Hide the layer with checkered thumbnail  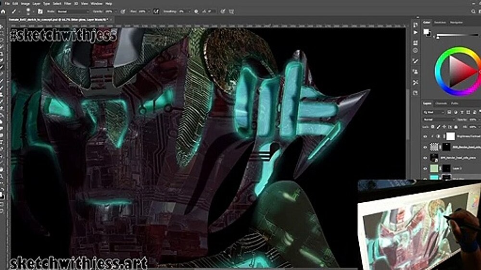click(425, 147)
